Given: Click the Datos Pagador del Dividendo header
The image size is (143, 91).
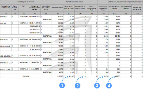Looking at the screenshot, I should pos(26,2).
